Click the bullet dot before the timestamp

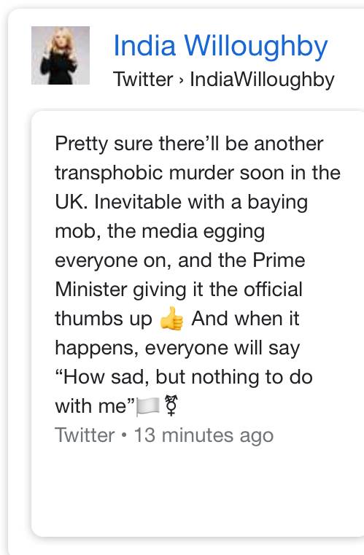tap(124, 435)
